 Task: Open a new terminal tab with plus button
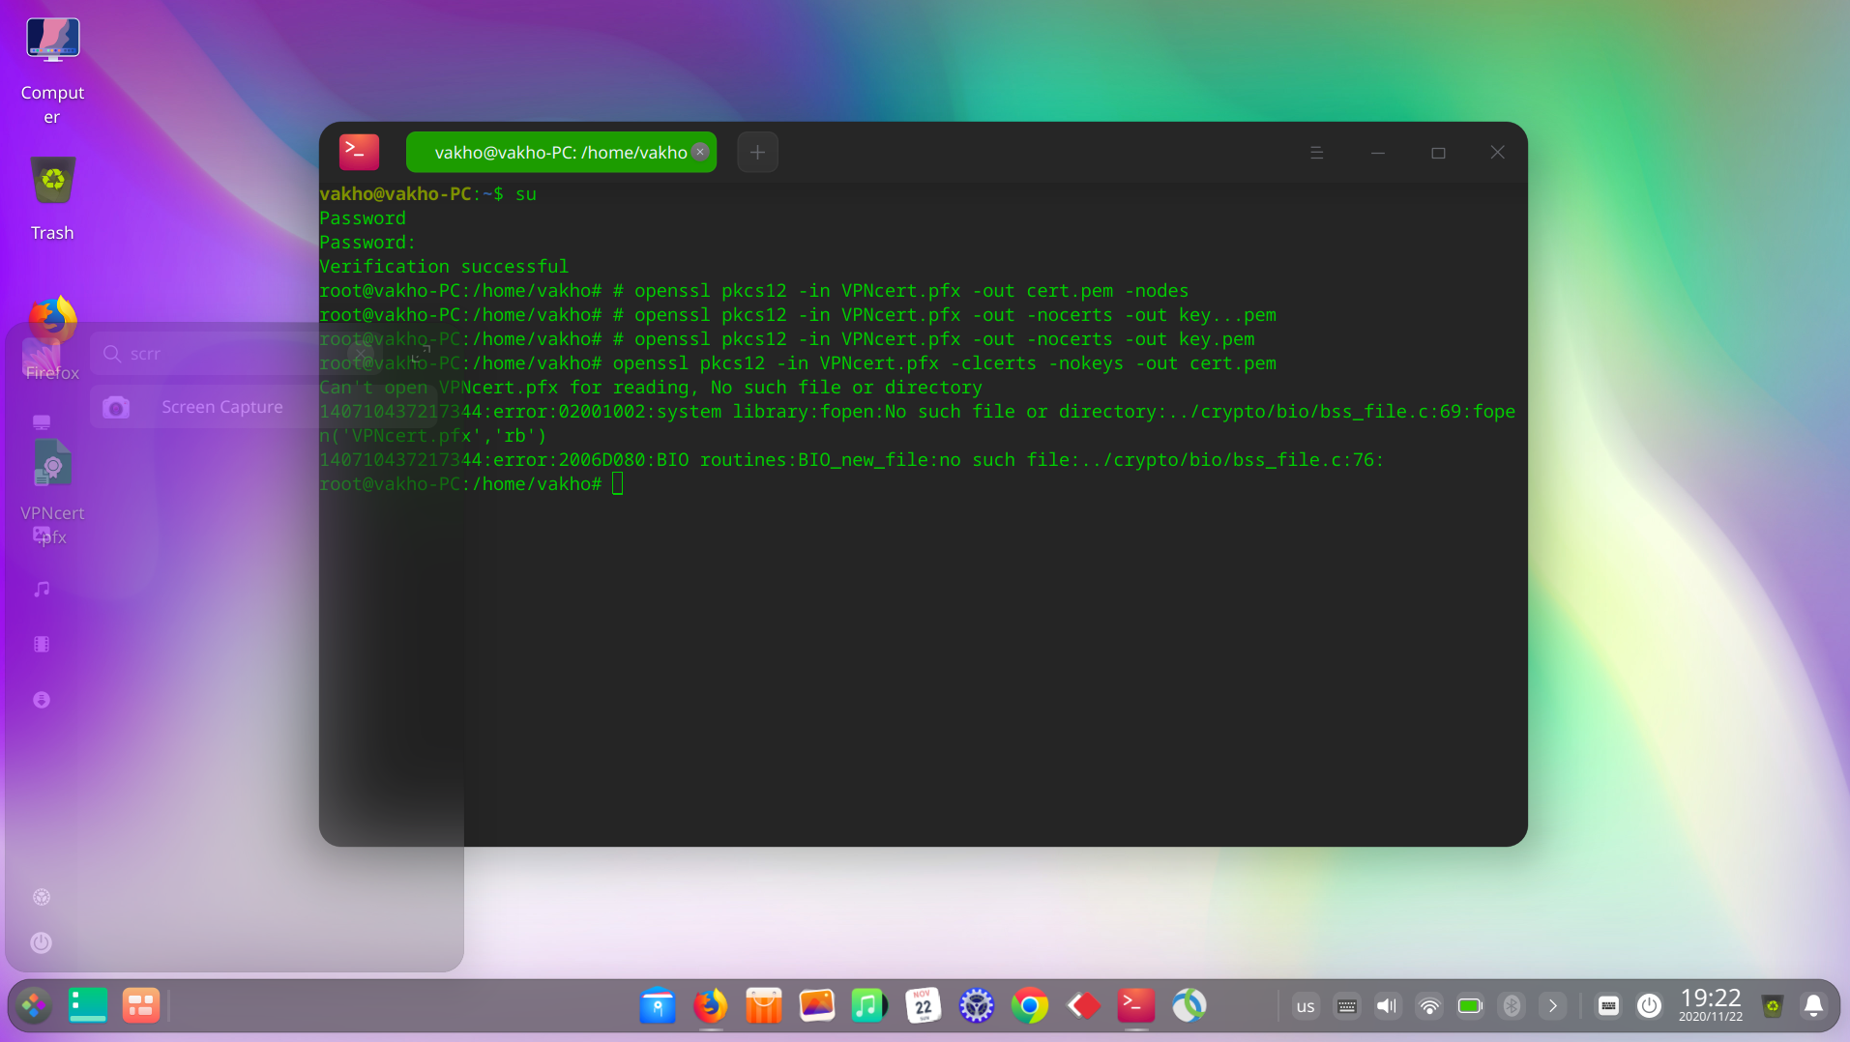pyautogui.click(x=757, y=153)
